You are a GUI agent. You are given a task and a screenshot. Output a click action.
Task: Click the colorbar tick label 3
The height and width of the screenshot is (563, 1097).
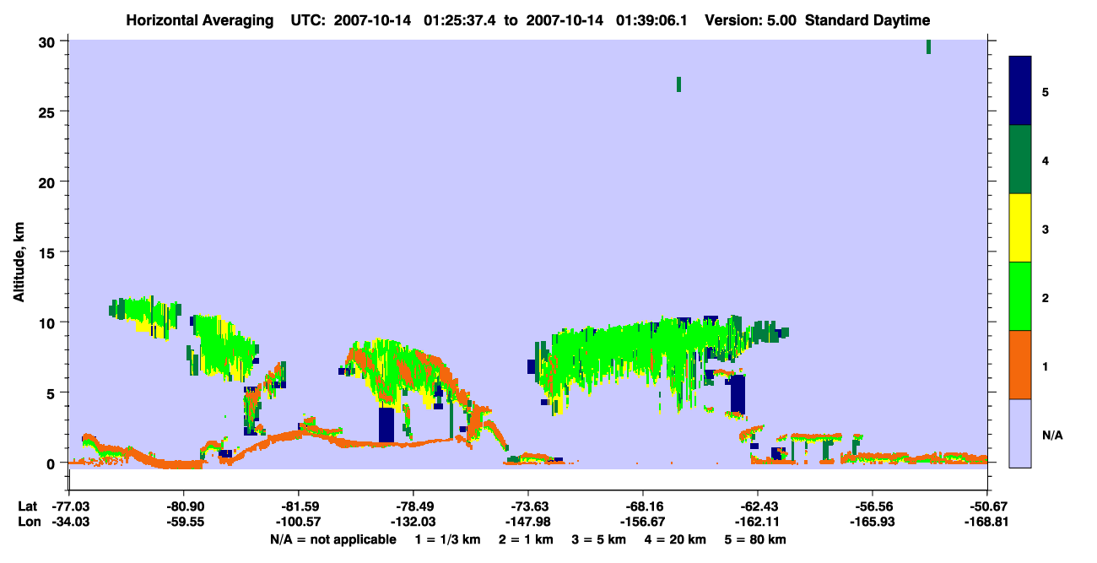point(1046,229)
